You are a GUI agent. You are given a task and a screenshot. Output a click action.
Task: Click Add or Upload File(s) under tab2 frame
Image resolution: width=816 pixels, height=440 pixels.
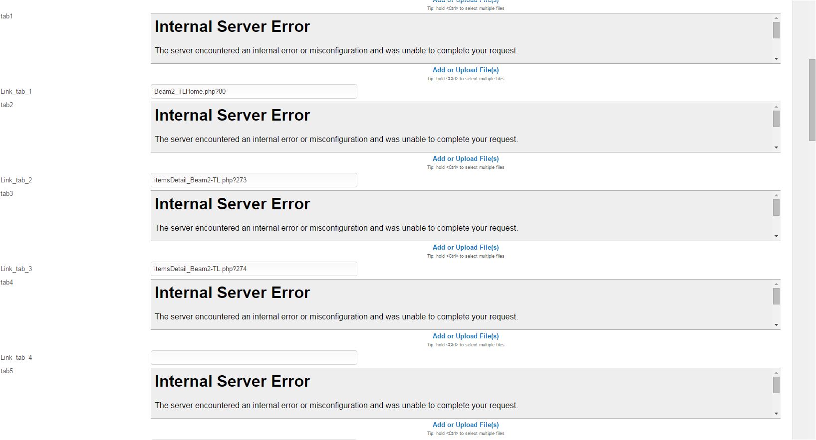point(465,159)
